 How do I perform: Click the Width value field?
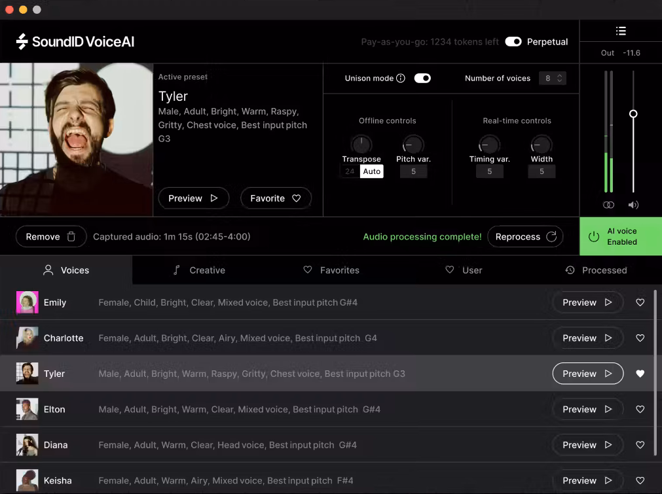pos(542,171)
